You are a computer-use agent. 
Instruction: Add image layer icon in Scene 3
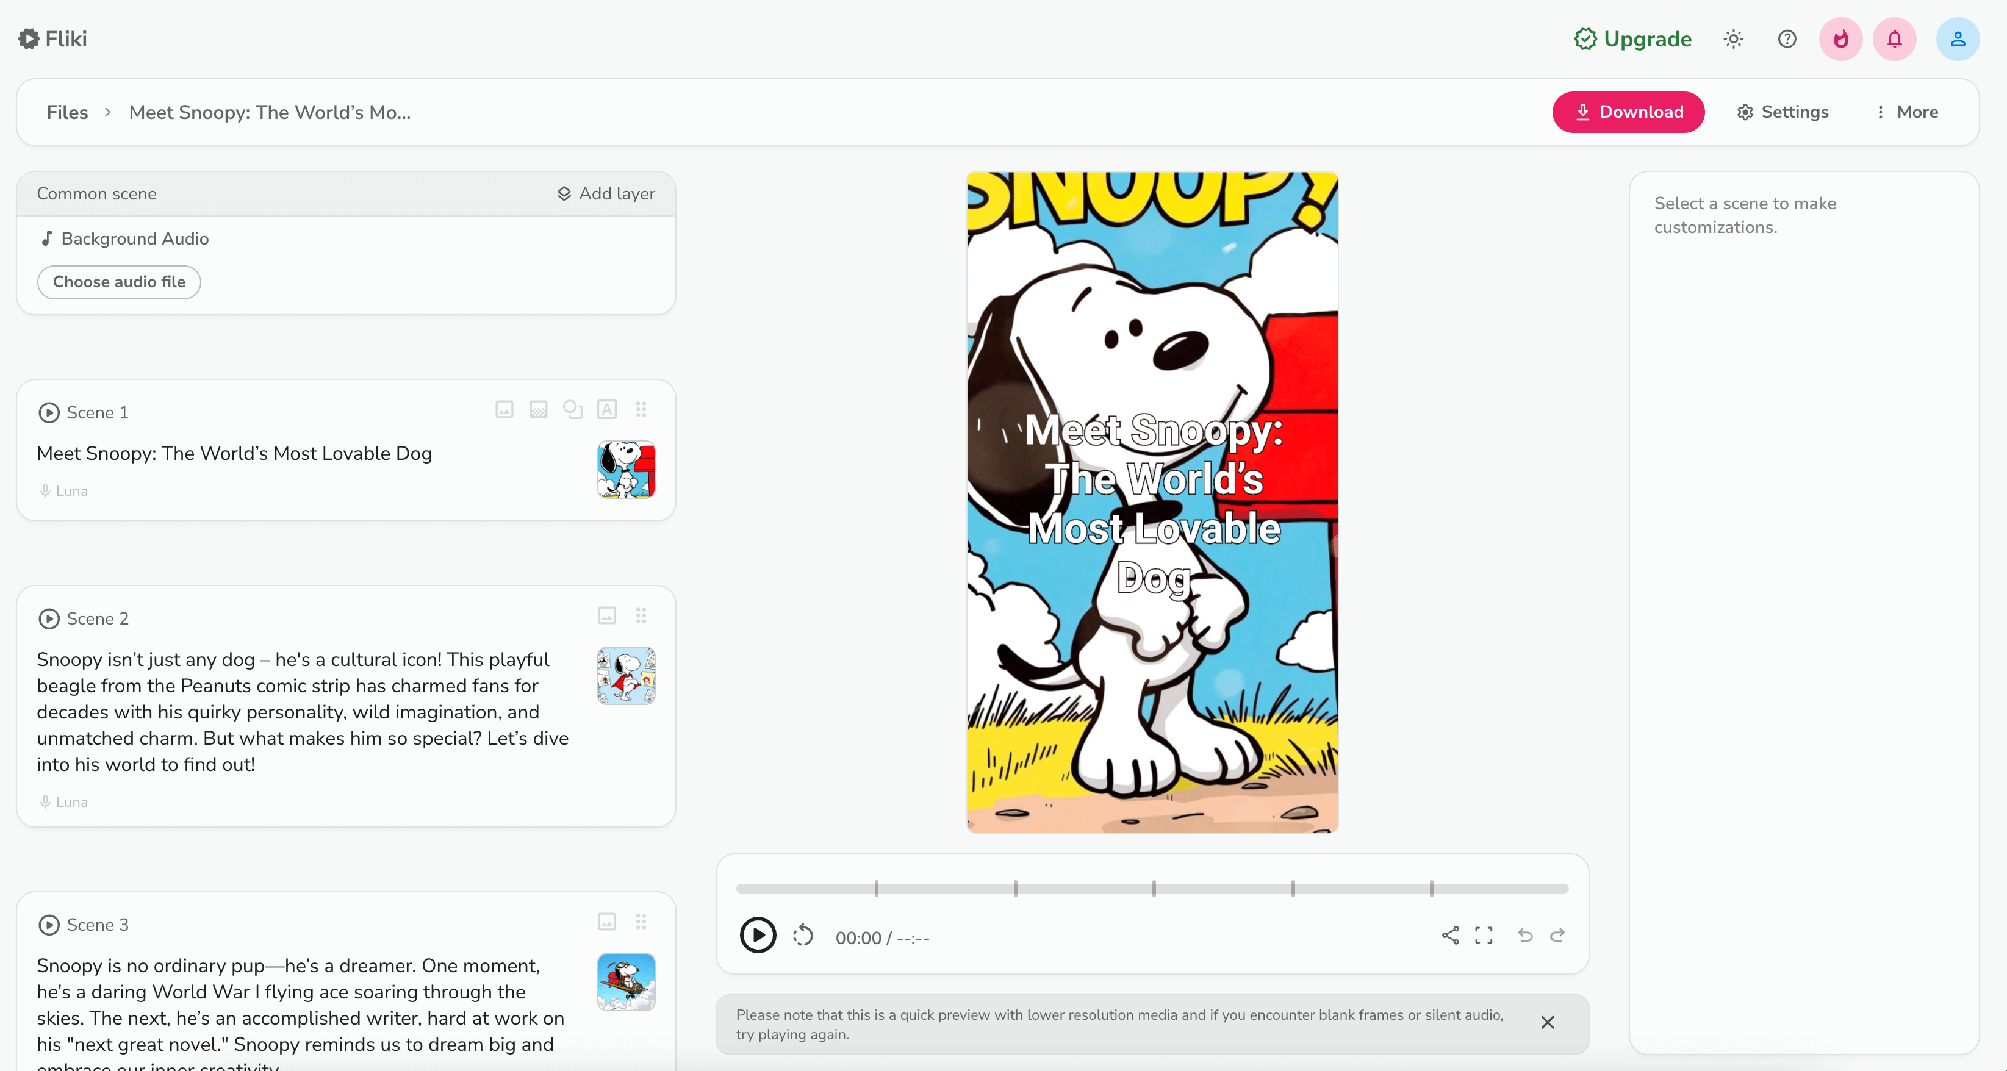[x=607, y=922]
